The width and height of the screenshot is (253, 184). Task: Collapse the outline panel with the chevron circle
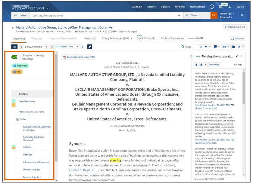(x=192, y=57)
